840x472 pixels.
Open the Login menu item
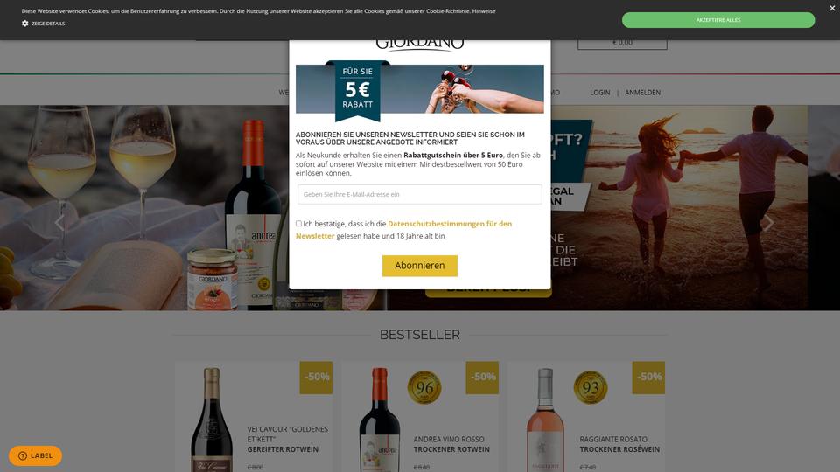point(600,93)
